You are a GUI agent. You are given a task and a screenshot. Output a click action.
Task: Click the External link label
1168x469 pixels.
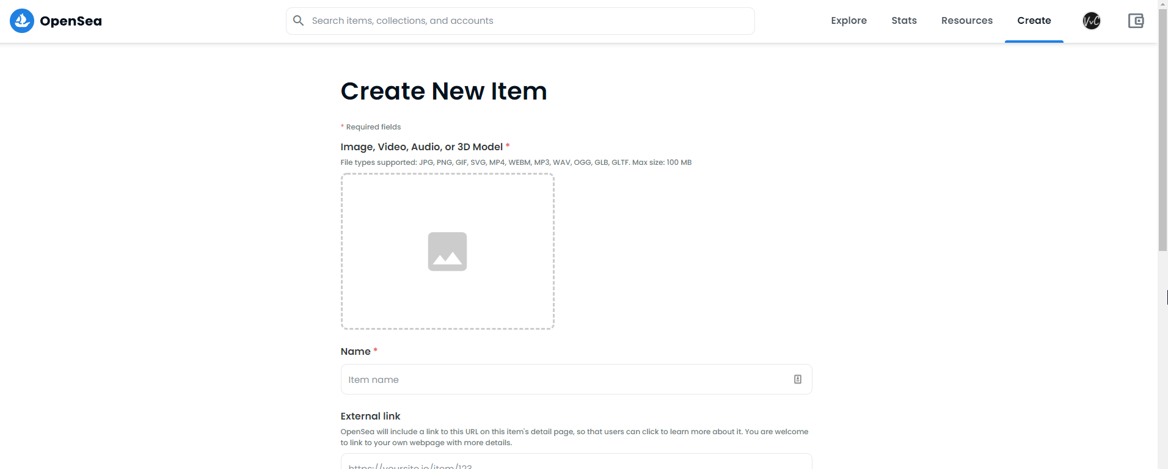point(370,416)
